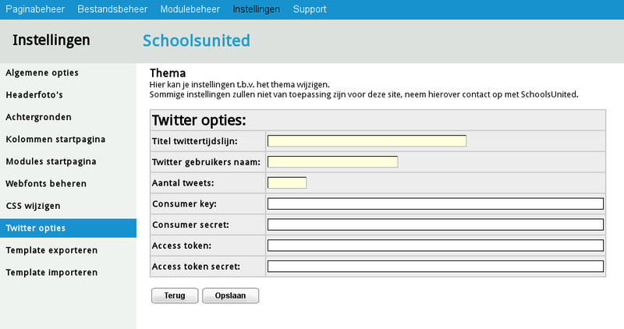This screenshot has height=329, width=624.
Task: Focus the Aantal tweets field
Action: click(x=287, y=182)
